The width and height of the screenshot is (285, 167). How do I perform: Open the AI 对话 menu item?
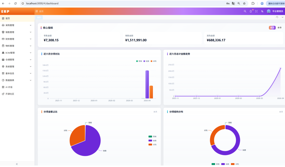click(17, 87)
